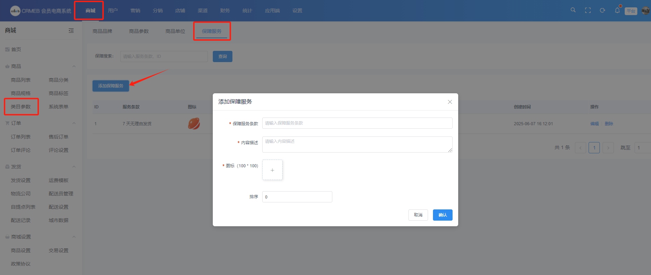Collapse the 商品 sidebar section
The image size is (651, 275).
pos(74,67)
